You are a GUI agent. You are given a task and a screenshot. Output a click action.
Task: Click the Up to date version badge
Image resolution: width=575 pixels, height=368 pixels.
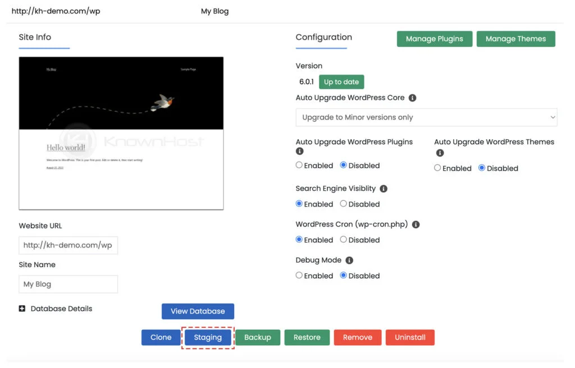pos(341,82)
